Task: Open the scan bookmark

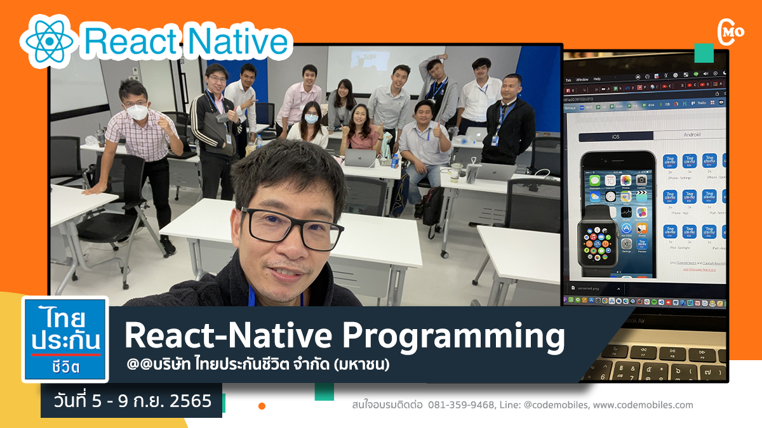Action: pyautogui.click(x=617, y=107)
